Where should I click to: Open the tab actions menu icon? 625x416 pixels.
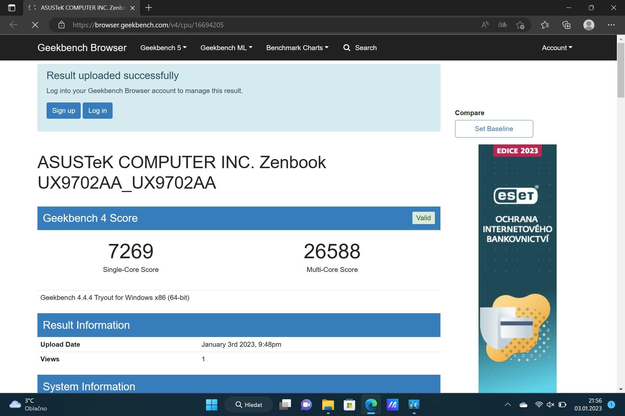point(12,8)
